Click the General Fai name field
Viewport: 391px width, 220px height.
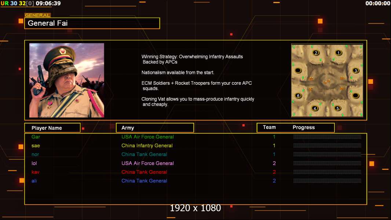(92, 23)
